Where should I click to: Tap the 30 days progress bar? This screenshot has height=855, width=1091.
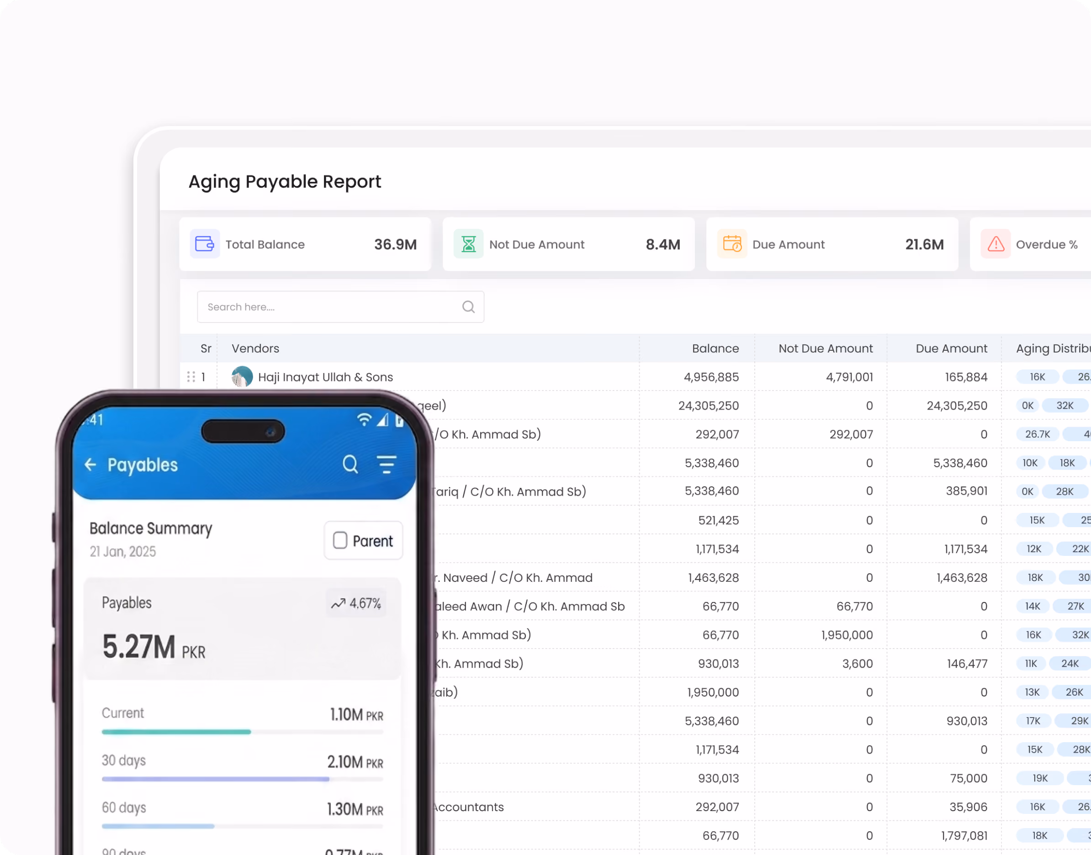242,779
